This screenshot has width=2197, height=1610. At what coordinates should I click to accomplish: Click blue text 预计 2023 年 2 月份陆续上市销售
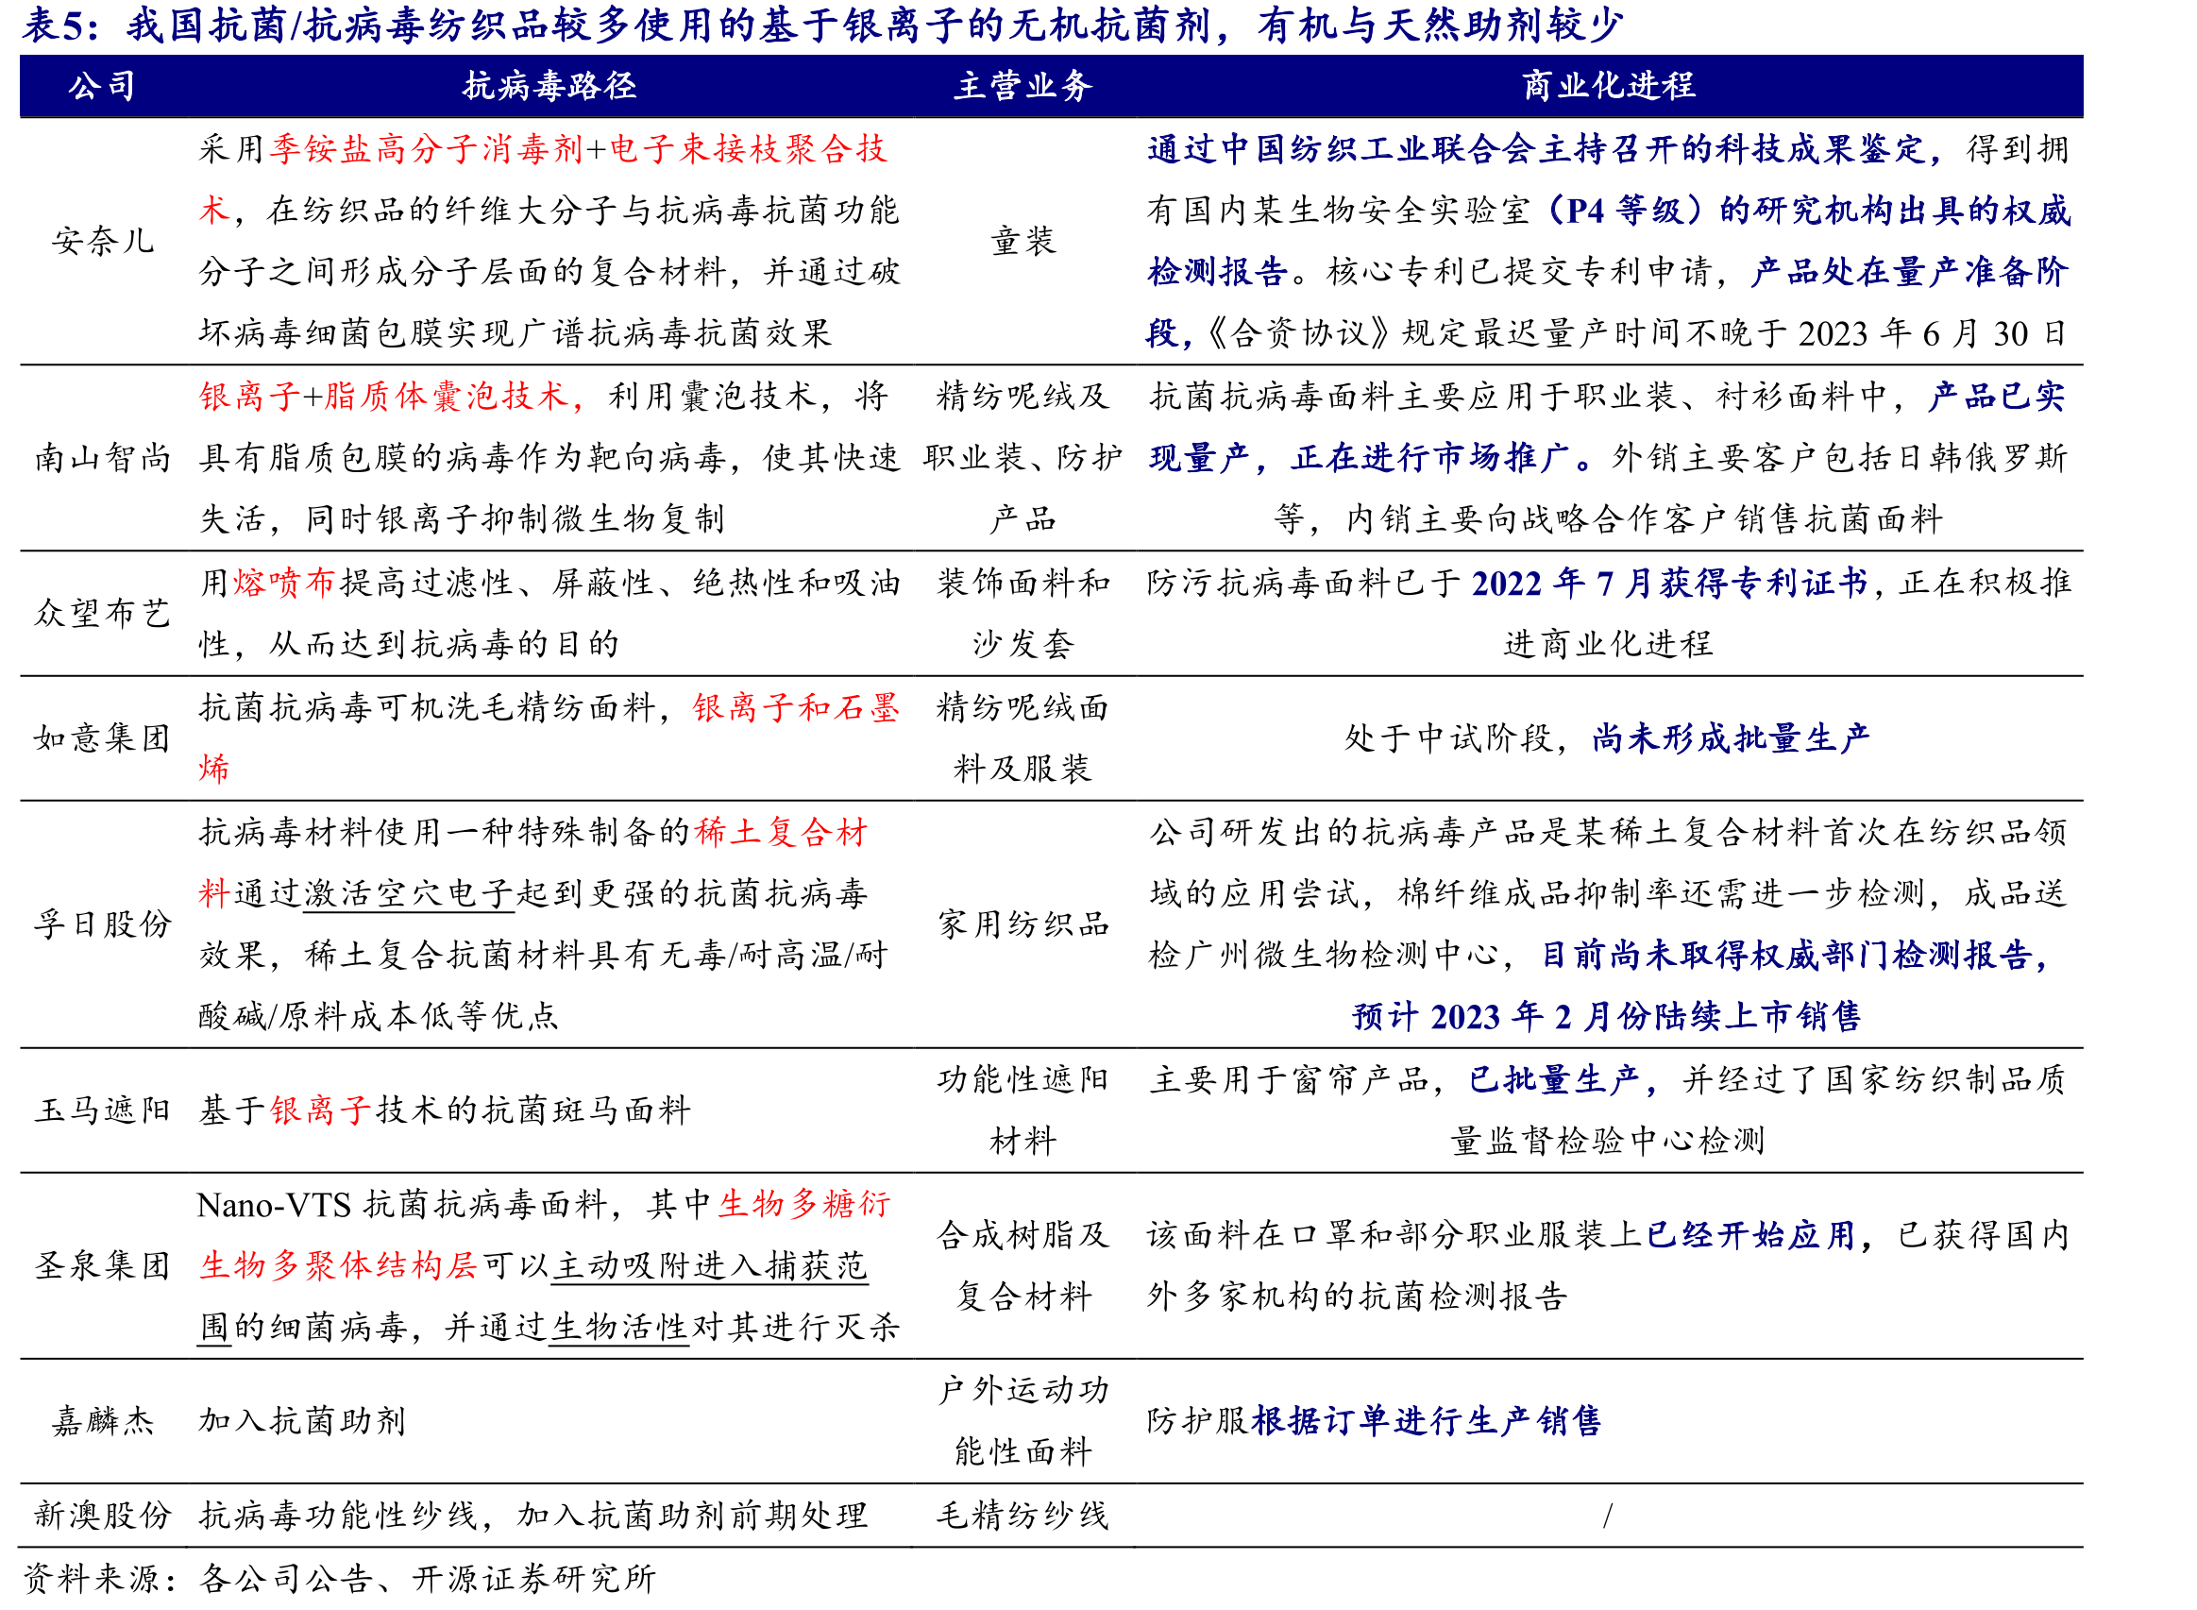pos(1607,1016)
